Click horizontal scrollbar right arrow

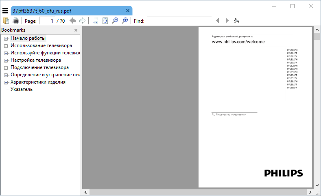310,192
